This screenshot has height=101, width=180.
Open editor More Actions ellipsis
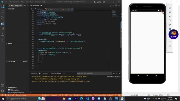pos(119,6)
